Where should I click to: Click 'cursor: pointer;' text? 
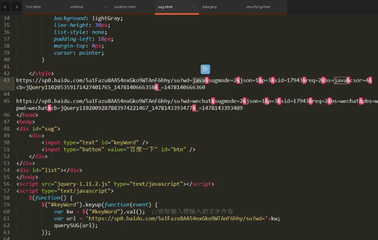[79, 53]
